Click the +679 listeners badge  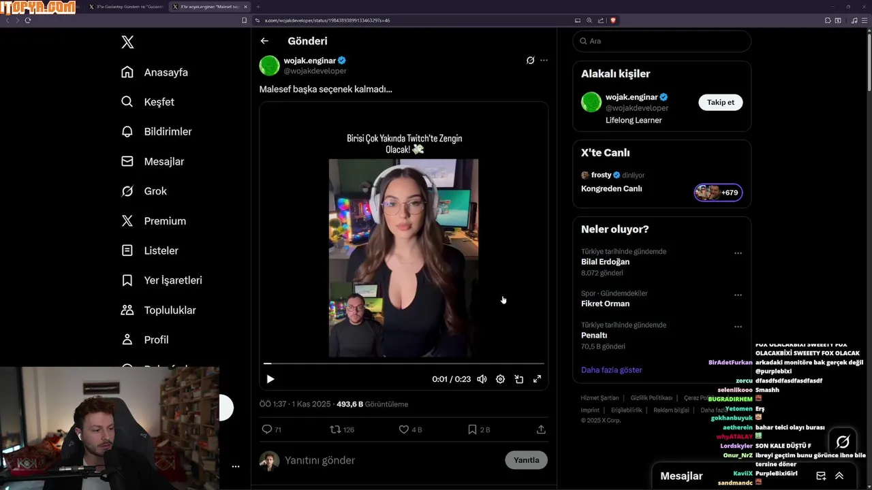click(x=718, y=193)
